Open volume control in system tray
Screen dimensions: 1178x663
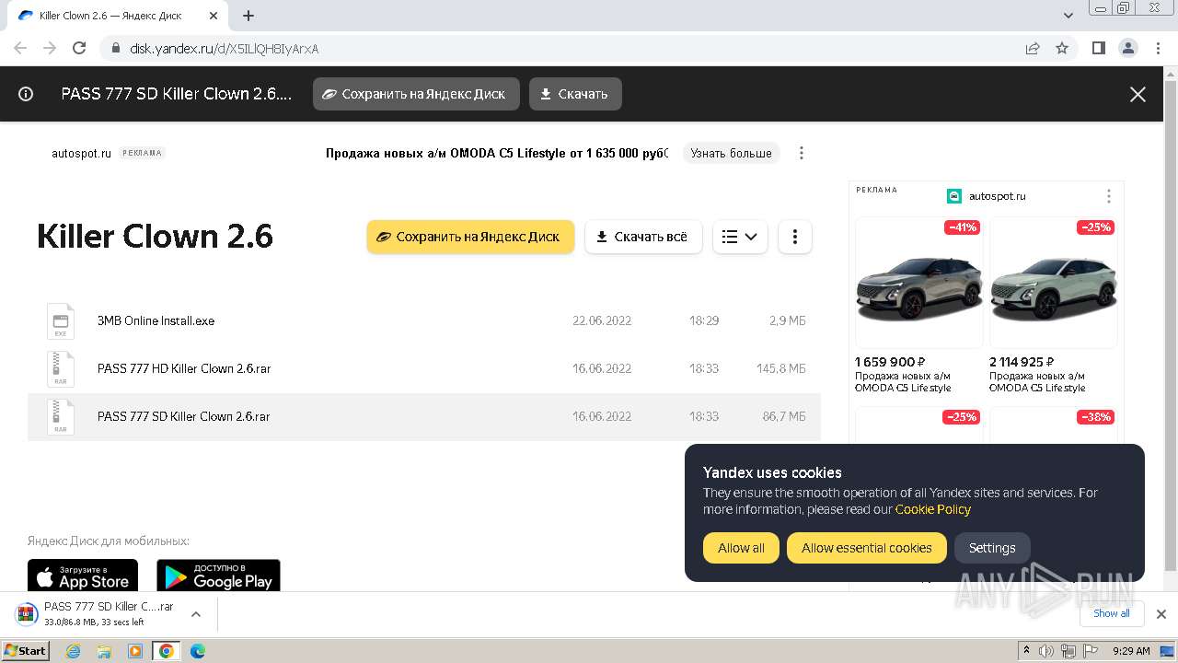coord(1046,651)
